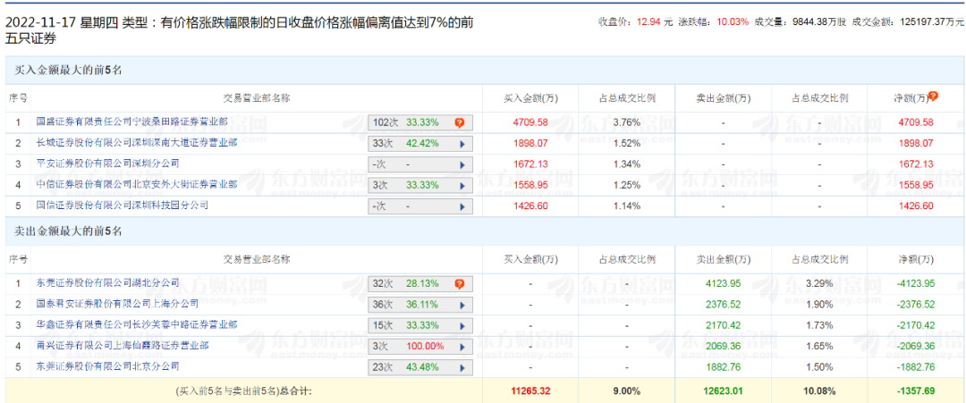
Task: Click the 1.50% sell share cell
Action: coord(820,366)
